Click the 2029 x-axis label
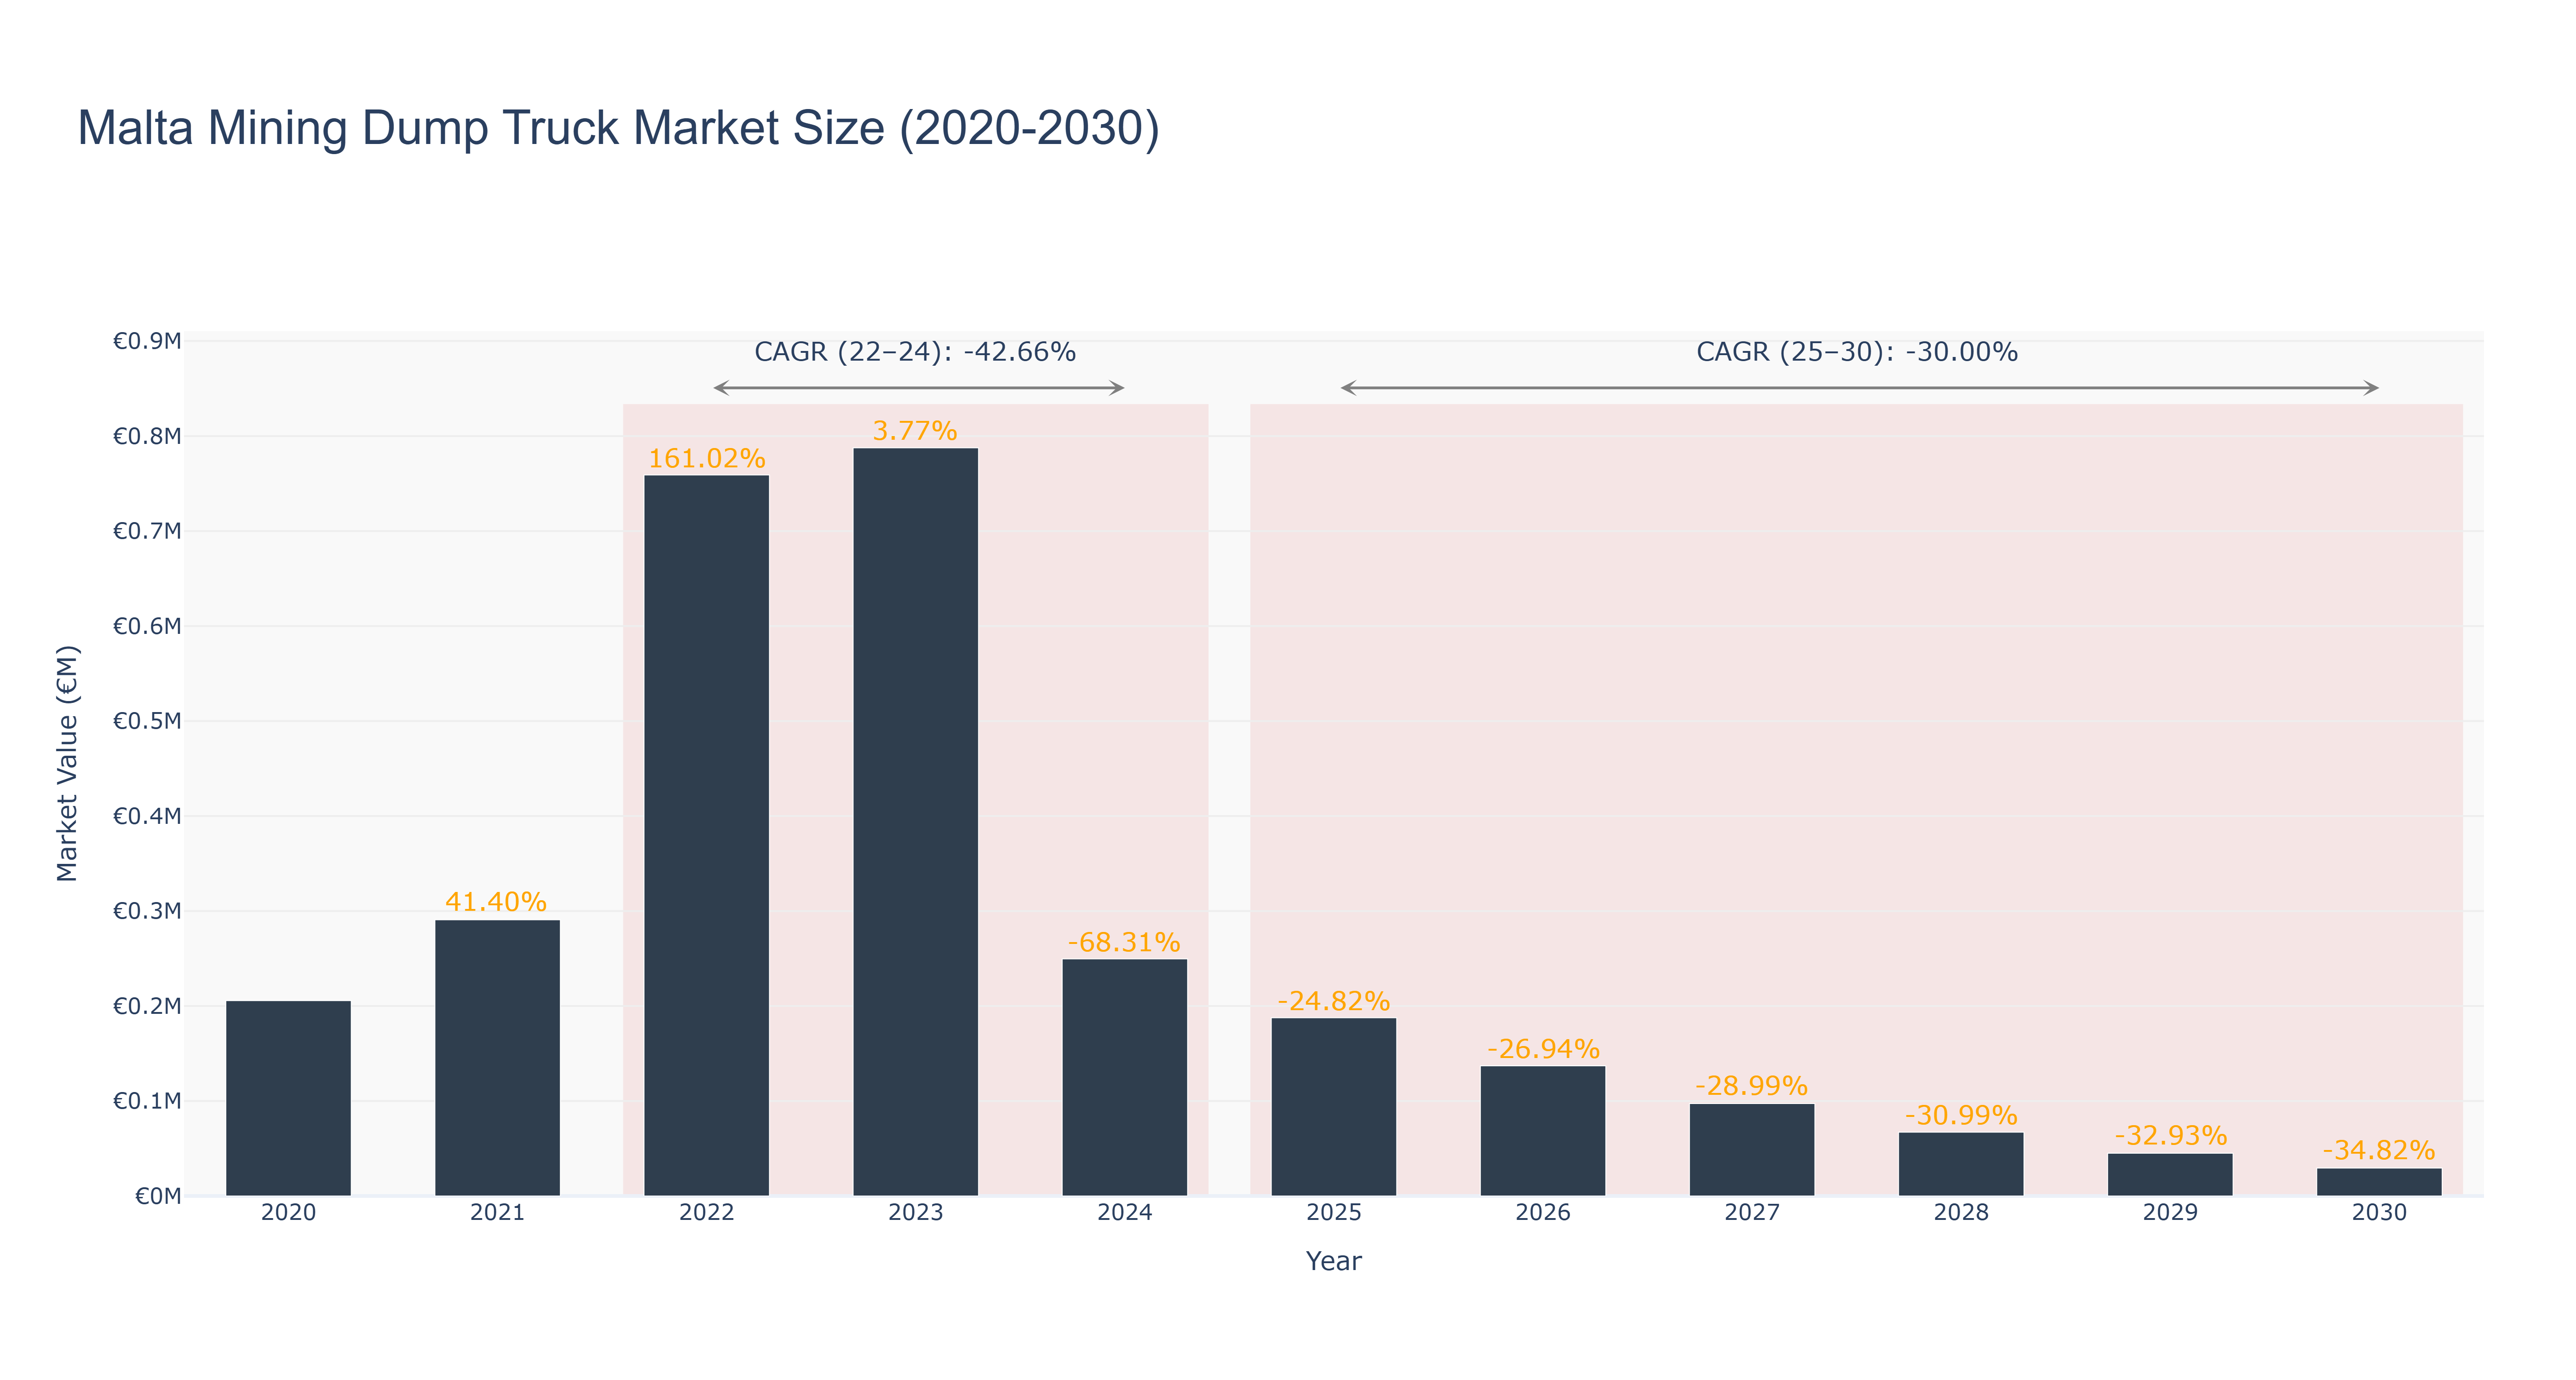The height and width of the screenshot is (1380, 2576). [2170, 1212]
